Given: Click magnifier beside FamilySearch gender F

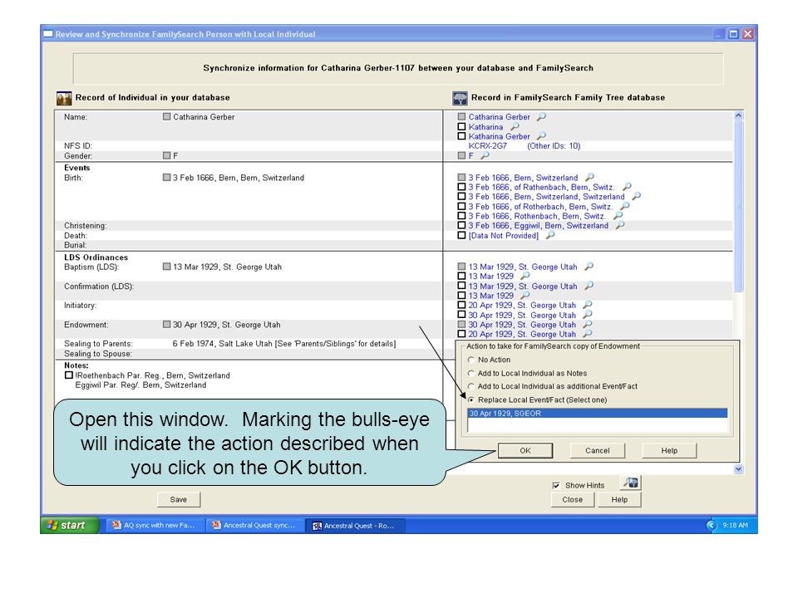Looking at the screenshot, I should tap(485, 155).
